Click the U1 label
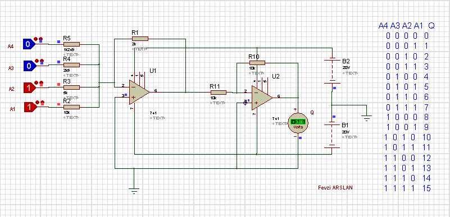This screenshot has height=217, width=450. tap(153, 71)
